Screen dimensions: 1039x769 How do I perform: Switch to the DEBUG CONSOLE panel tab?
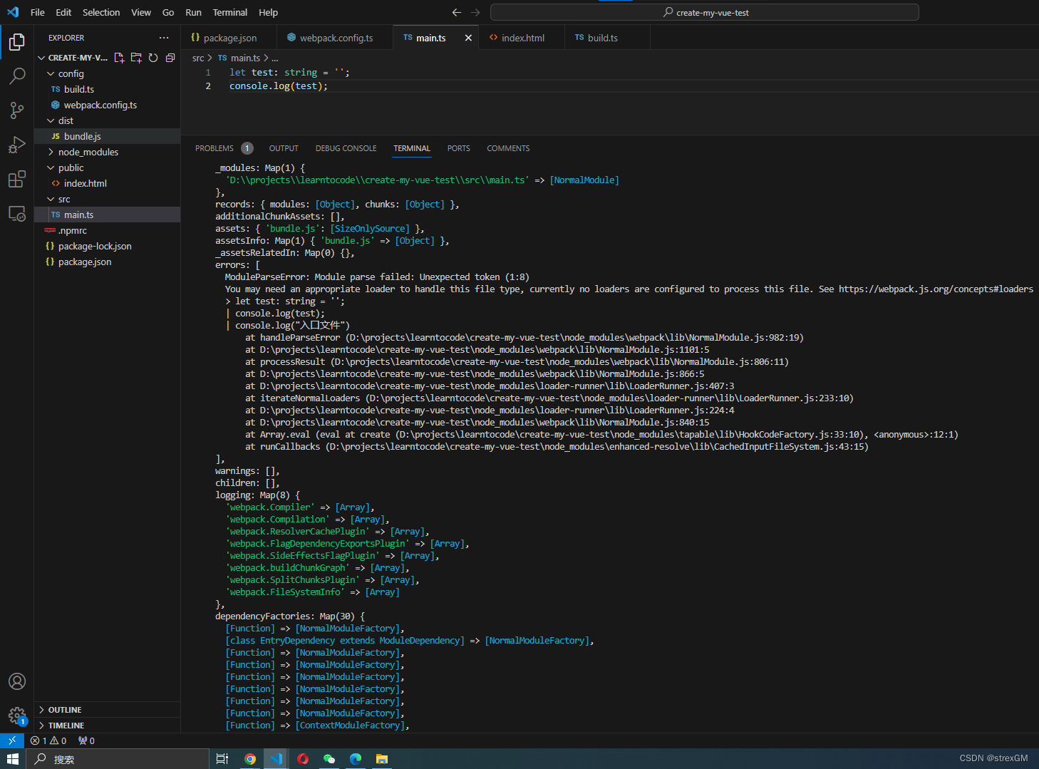[346, 148]
